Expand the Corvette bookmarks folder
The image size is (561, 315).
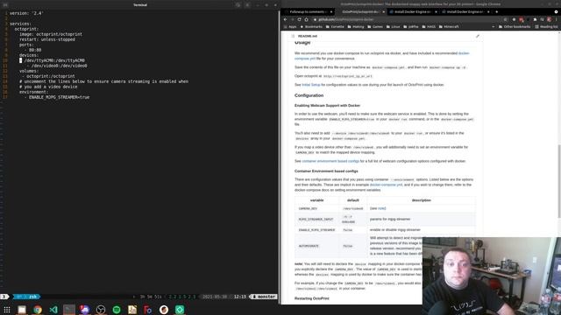tap(335, 27)
